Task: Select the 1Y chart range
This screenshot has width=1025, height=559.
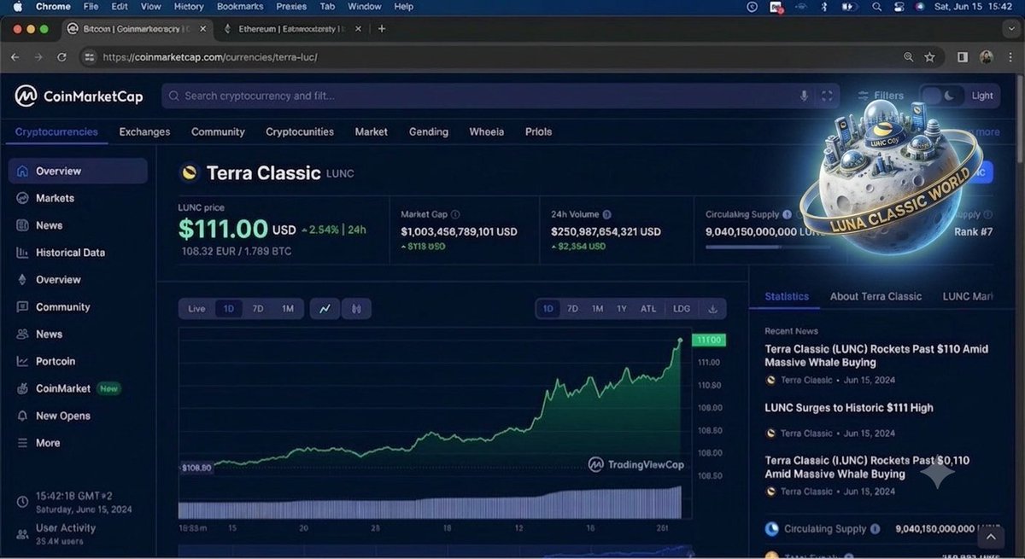Action: pyautogui.click(x=622, y=308)
